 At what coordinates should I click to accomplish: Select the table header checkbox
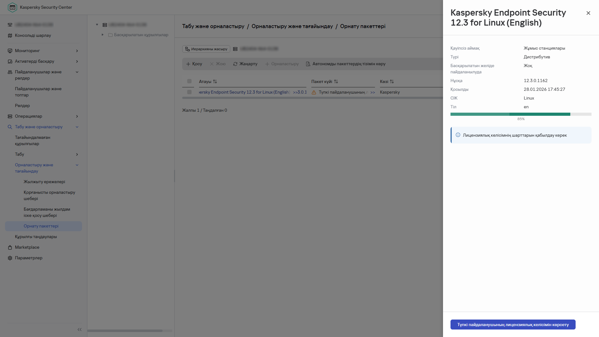click(188, 81)
